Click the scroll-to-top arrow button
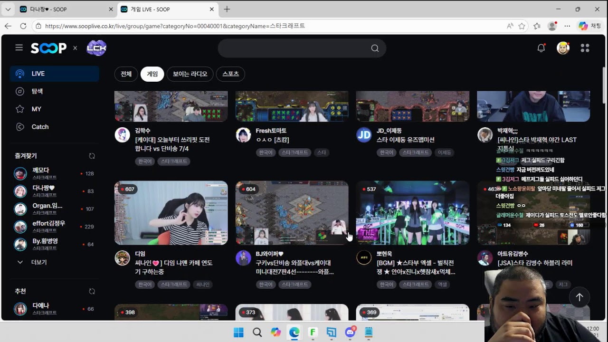The image size is (608, 342). coord(579,297)
